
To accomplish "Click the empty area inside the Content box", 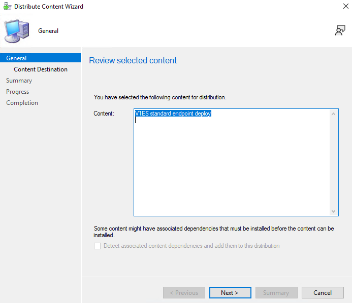I will [231, 167].
